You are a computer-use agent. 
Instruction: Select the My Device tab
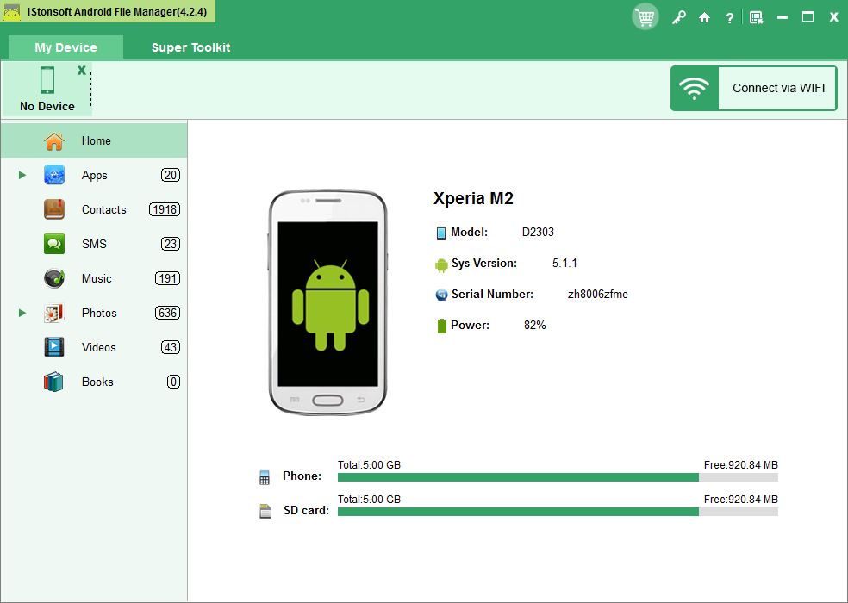click(65, 47)
